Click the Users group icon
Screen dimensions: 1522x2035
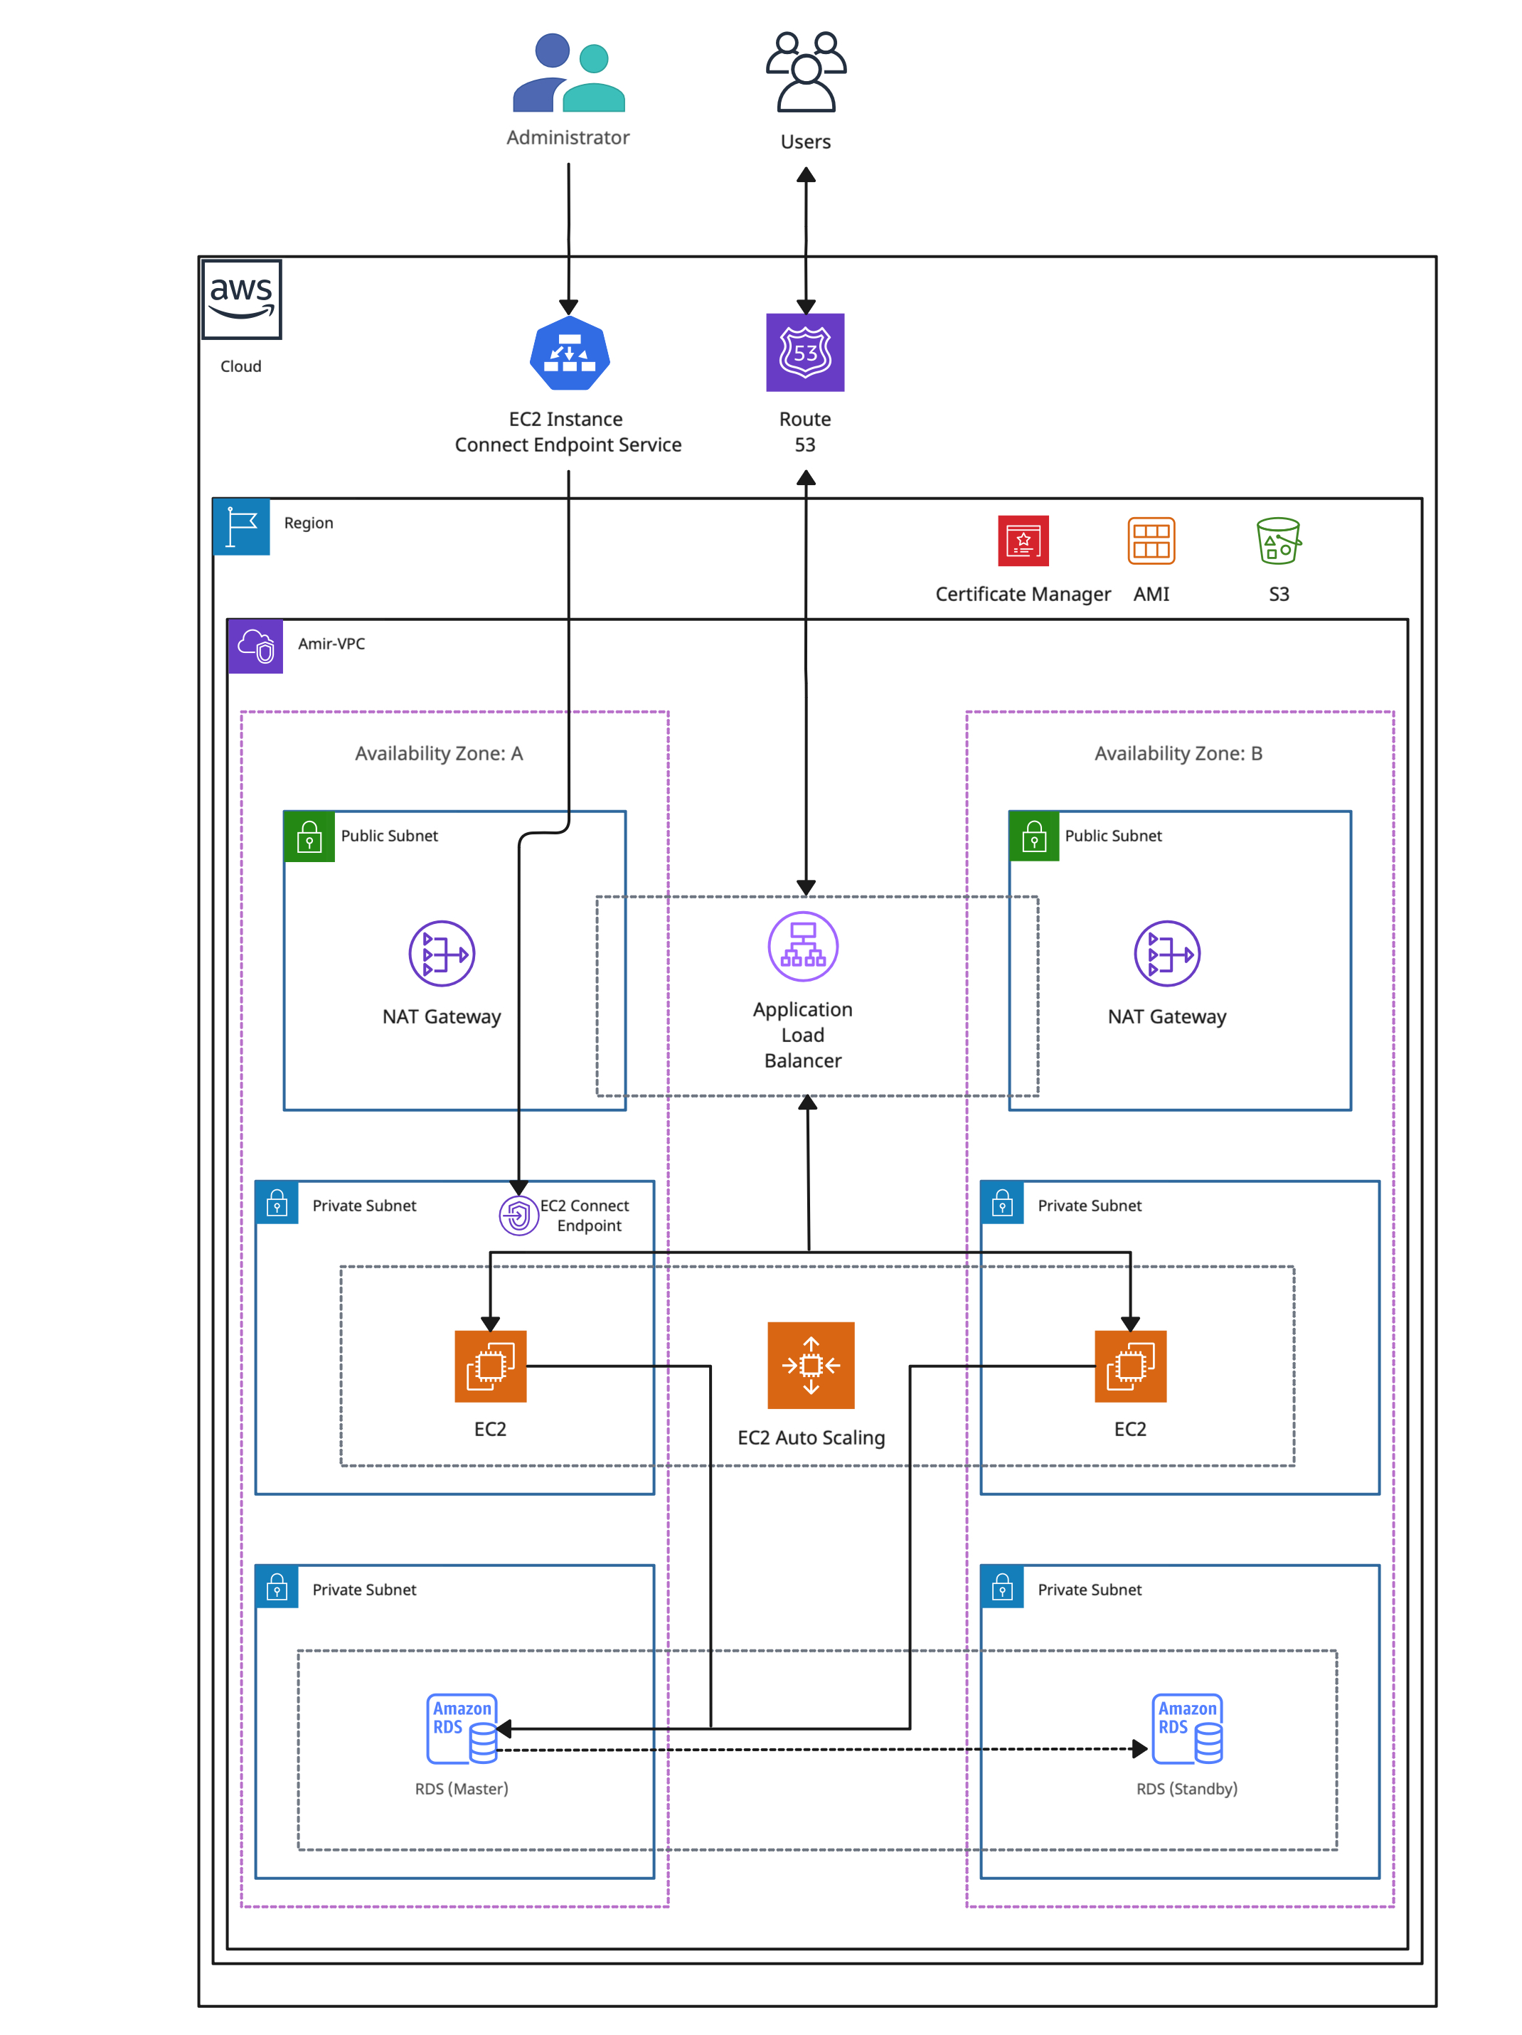coord(806,72)
